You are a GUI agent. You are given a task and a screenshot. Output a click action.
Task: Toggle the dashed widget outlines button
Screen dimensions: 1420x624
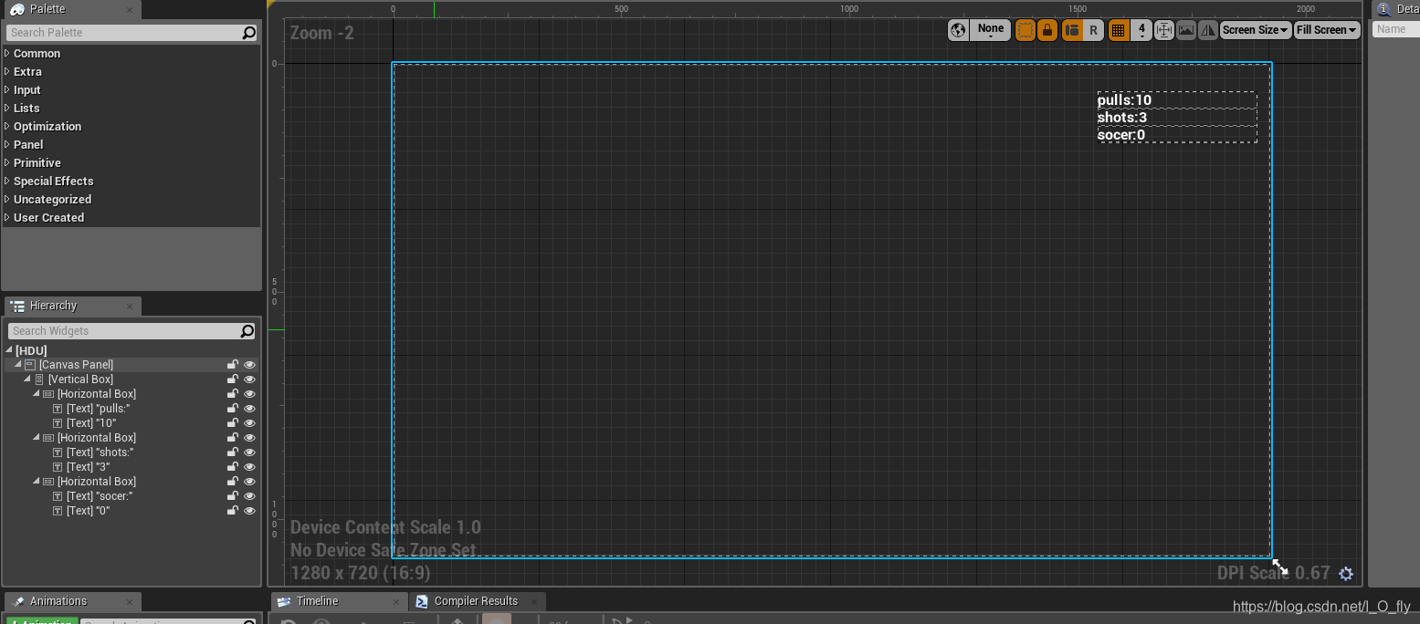pyautogui.click(x=1026, y=30)
